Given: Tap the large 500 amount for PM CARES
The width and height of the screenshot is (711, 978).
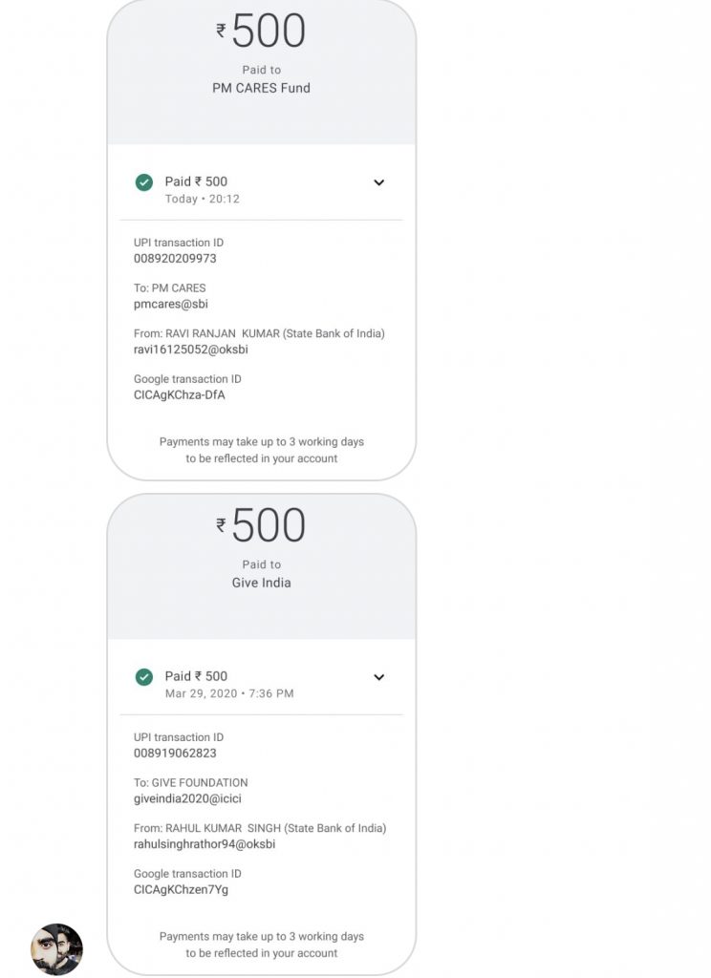Looking at the screenshot, I should 269,31.
